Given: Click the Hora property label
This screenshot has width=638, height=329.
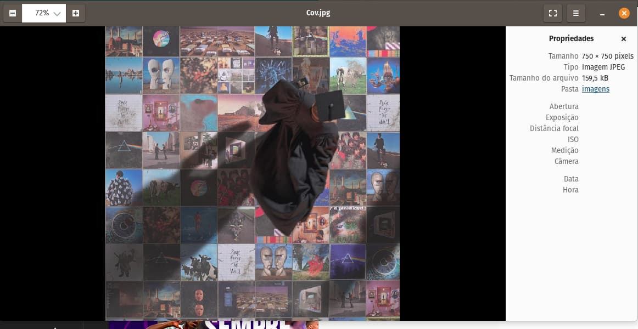Looking at the screenshot, I should pos(570,190).
